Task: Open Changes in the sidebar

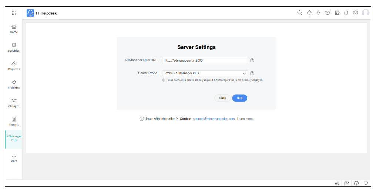Action: (x=14, y=103)
